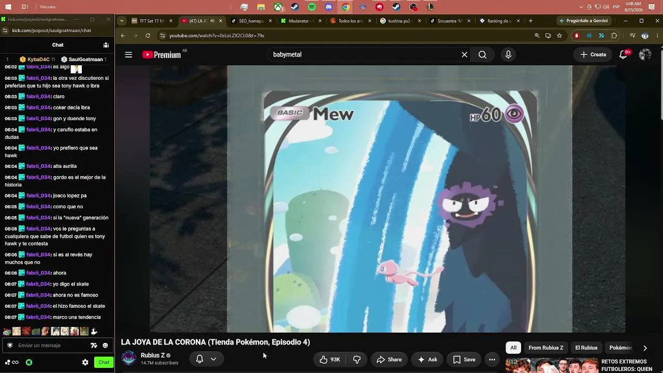Open Discord from the taskbar
The width and height of the screenshot is (663, 373).
click(x=329, y=7)
